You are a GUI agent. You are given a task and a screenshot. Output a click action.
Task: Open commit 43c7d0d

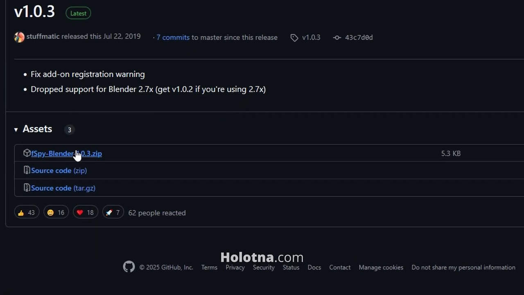pos(359,37)
